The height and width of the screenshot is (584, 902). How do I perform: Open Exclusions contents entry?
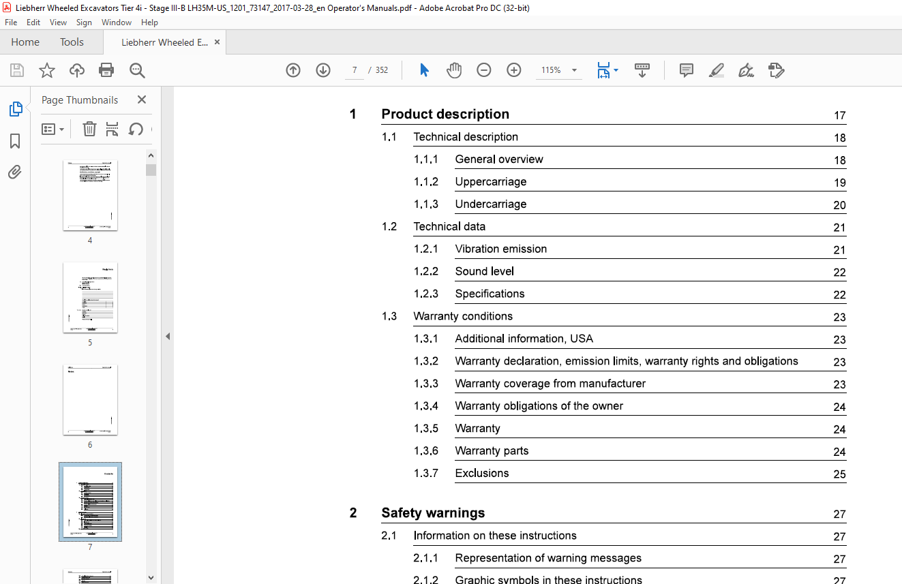point(482,474)
